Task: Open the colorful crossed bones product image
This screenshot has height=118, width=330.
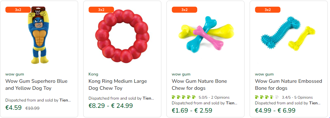Action: click(206, 34)
